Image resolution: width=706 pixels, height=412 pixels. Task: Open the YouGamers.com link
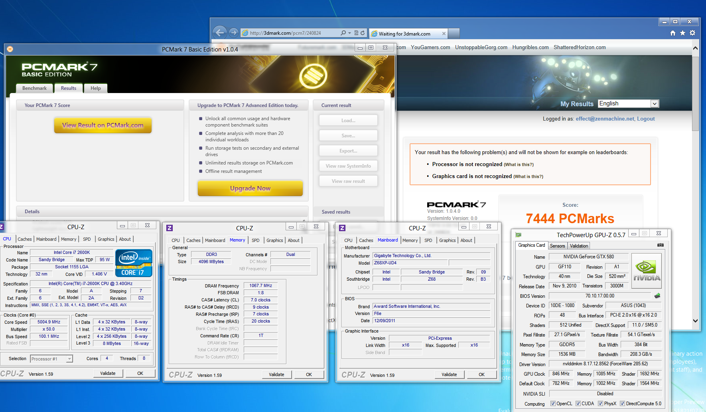(430, 47)
